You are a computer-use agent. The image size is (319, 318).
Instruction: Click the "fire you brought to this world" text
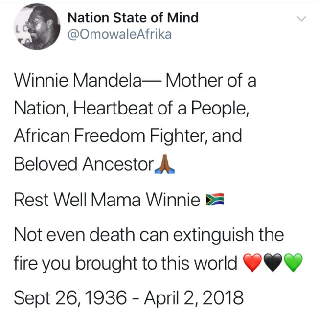point(126,263)
